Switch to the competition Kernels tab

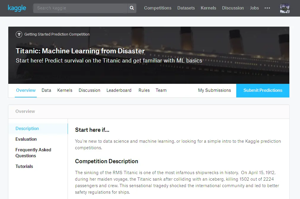click(65, 90)
